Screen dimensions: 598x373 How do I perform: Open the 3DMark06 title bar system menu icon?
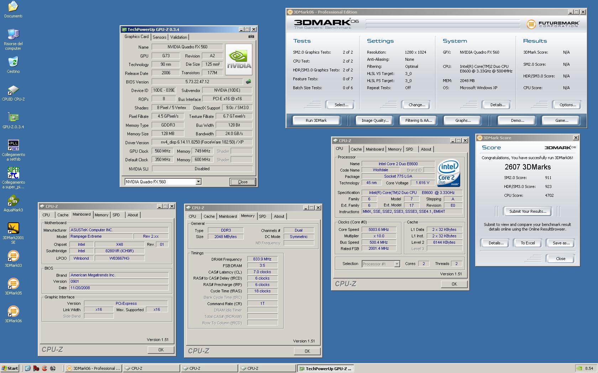[290, 12]
